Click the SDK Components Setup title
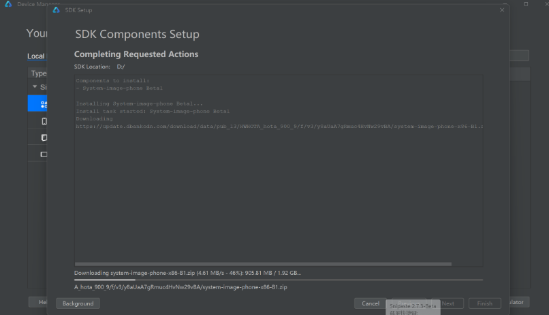The image size is (549, 315). coord(138,34)
